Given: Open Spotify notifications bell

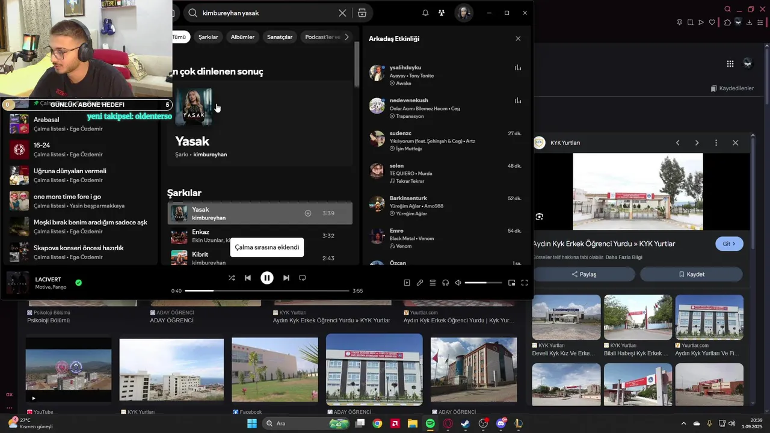Looking at the screenshot, I should tap(425, 13).
